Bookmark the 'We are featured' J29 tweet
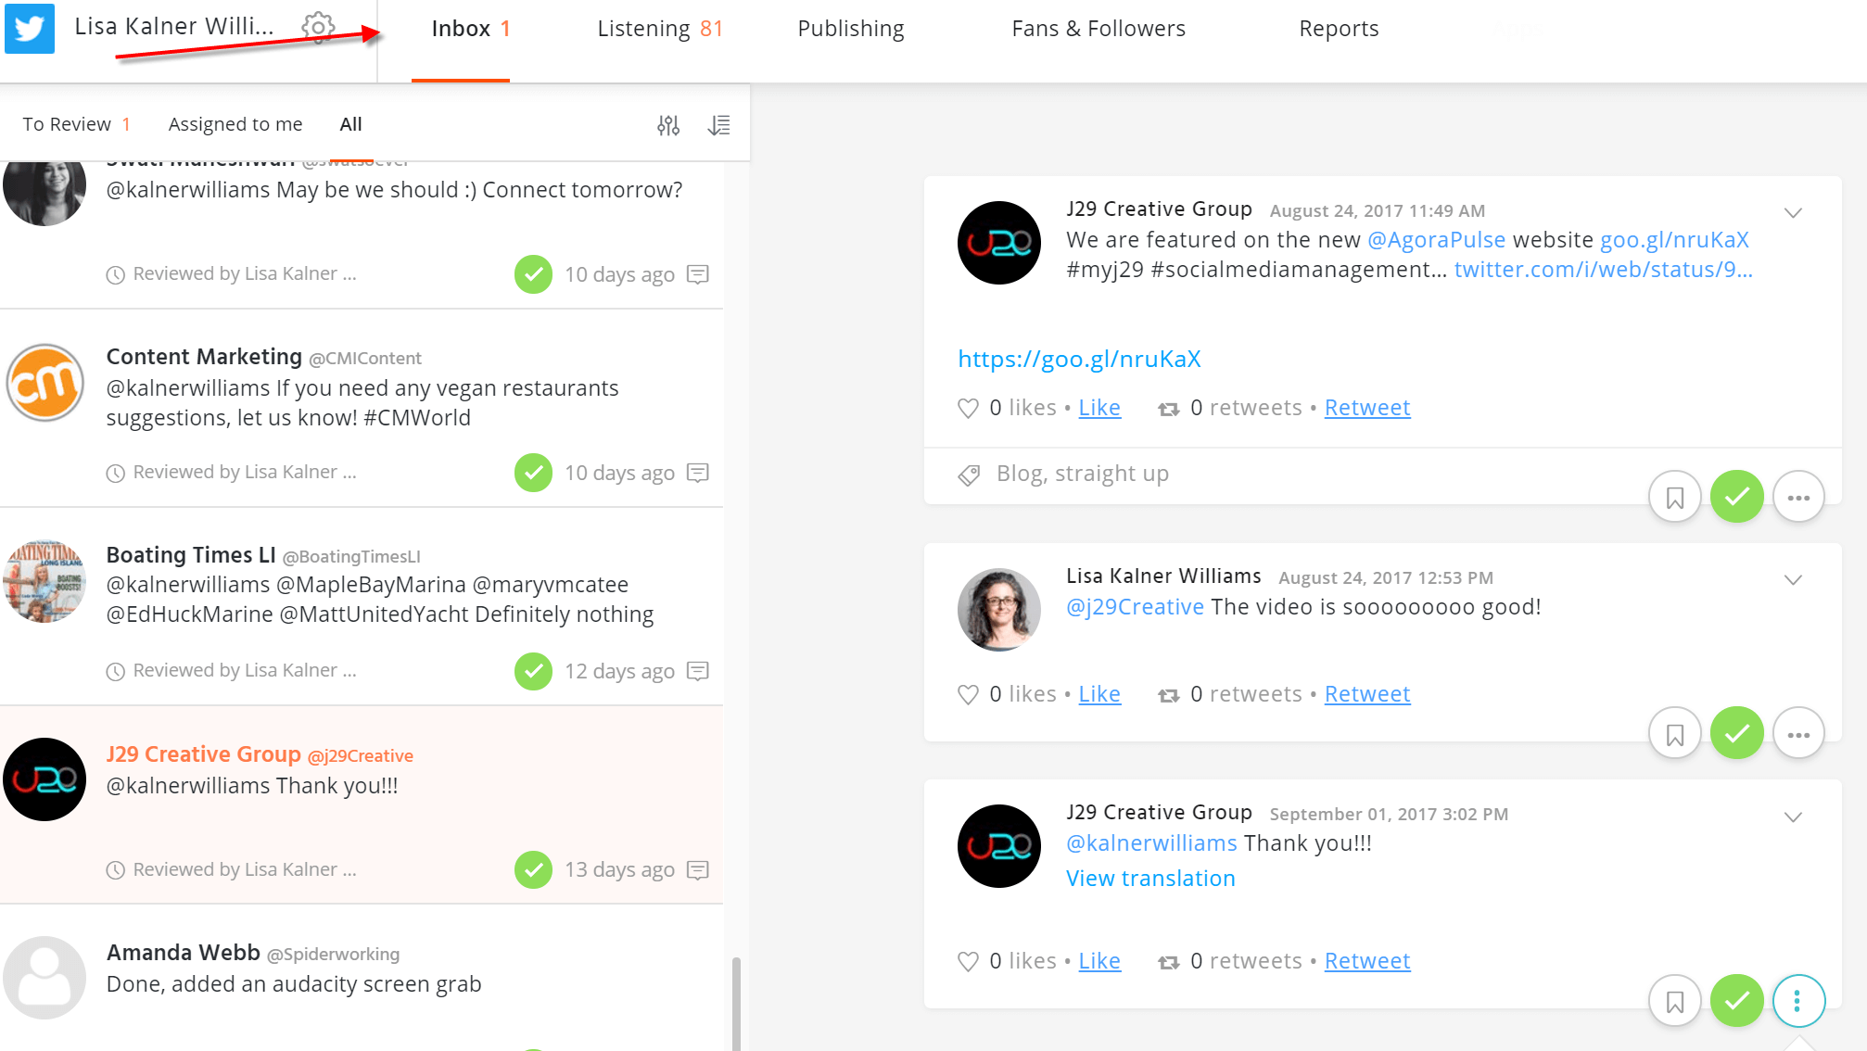This screenshot has width=1867, height=1051. (1675, 498)
